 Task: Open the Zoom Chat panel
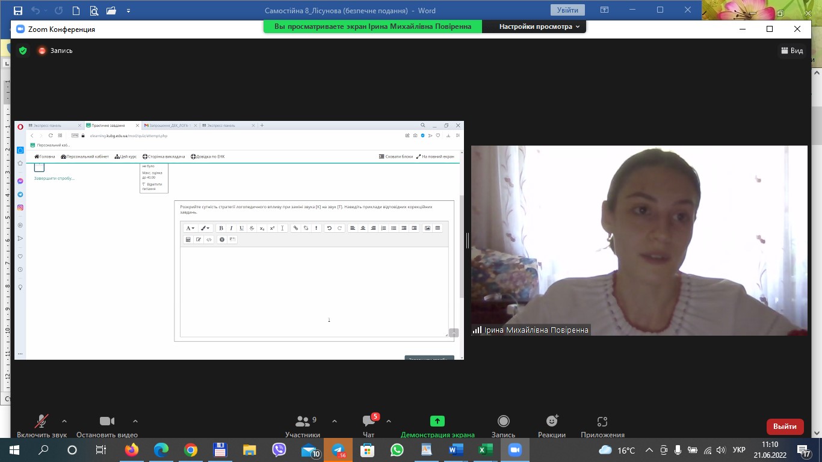pos(369,425)
